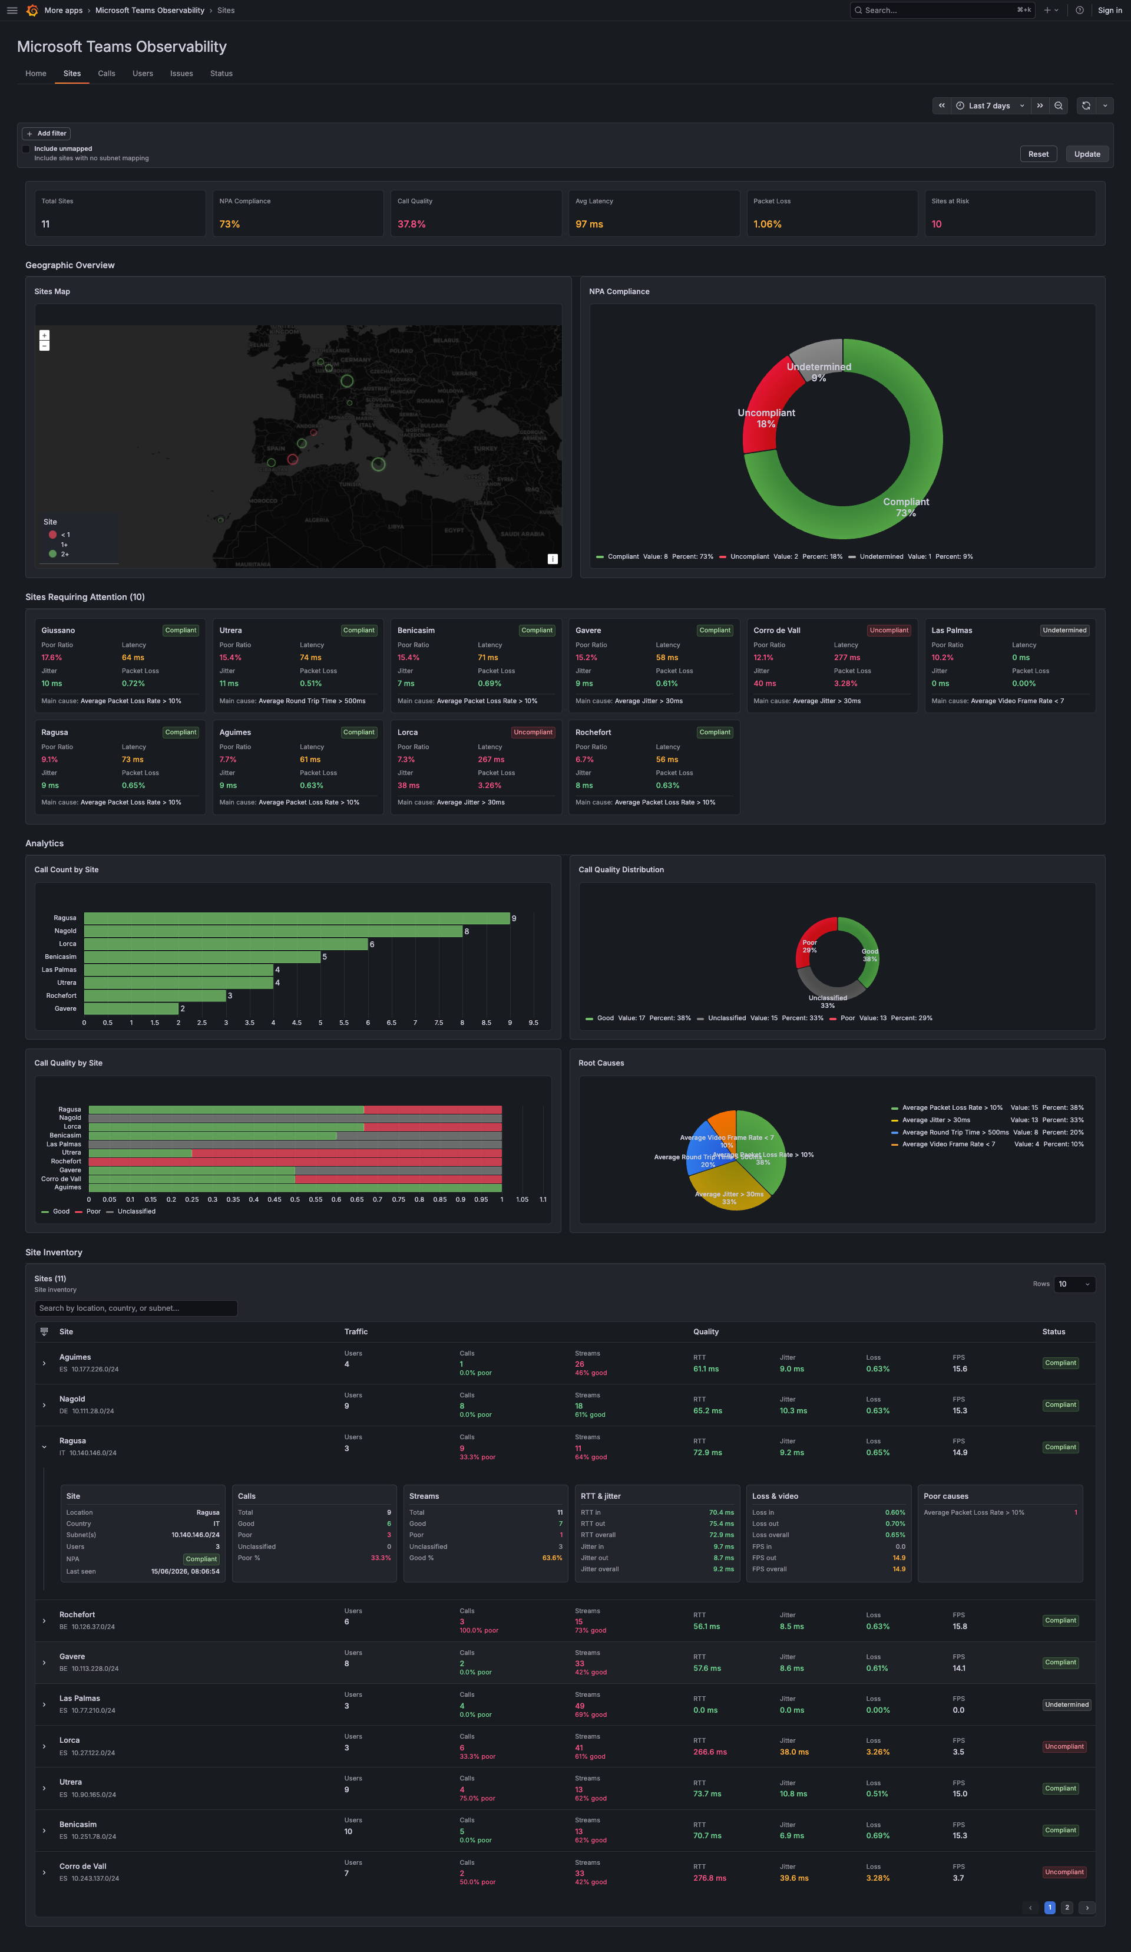Select the Sites tab
The image size is (1131, 1952).
pyautogui.click(x=72, y=74)
